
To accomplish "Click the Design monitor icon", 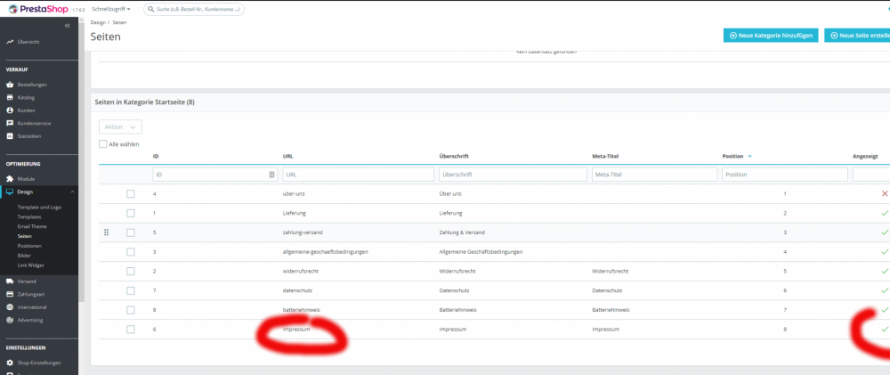I will pos(10,192).
